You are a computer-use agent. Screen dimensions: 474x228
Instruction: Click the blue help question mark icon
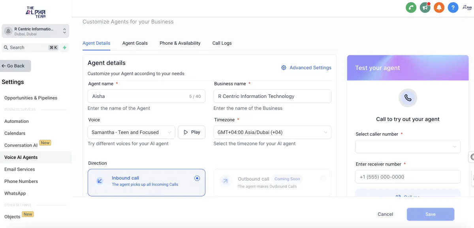pos(453,8)
